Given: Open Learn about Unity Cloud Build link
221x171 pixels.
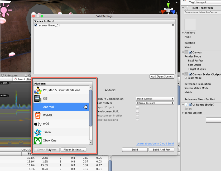Looking at the screenshot, I should coord(155,144).
